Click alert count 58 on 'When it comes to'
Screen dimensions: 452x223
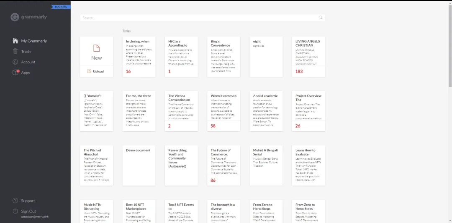click(x=213, y=126)
